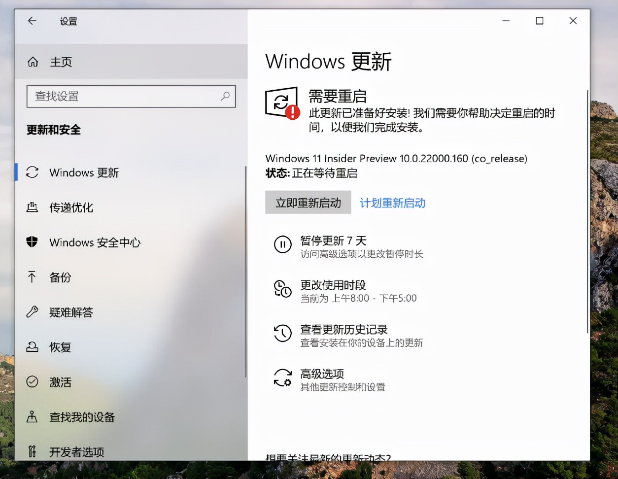Click the Windows 安全中心 shield icon
The height and width of the screenshot is (479, 618).
coord(32,242)
